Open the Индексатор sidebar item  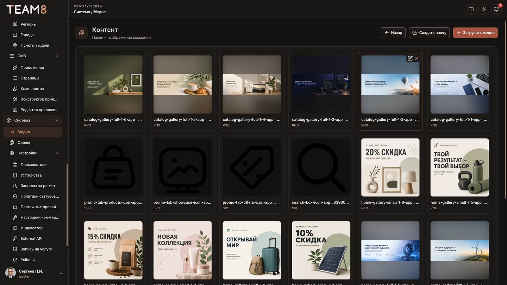[35, 228]
